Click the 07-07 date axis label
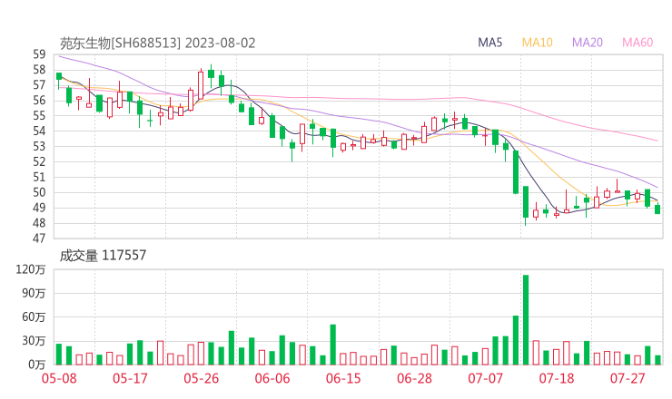This screenshot has width=672, height=399. 485,378
